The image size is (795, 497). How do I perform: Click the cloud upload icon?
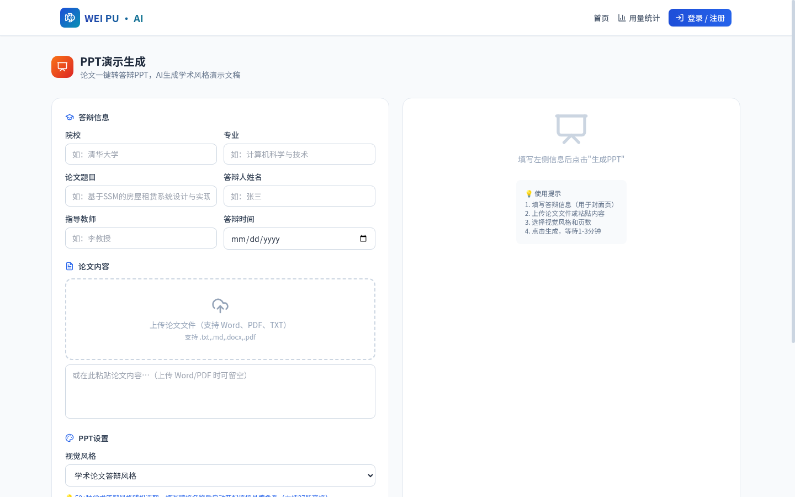point(220,305)
